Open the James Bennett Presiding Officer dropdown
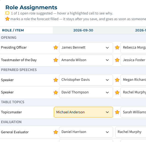146x142 pixels. 86,48
